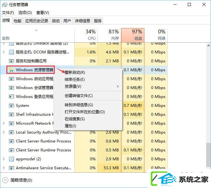Expand the Microsoft Network process group
This screenshot has height=188, width=211.
tap(4, 123)
